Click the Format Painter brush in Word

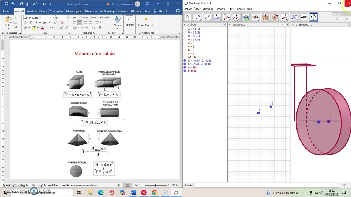[x=15, y=27]
